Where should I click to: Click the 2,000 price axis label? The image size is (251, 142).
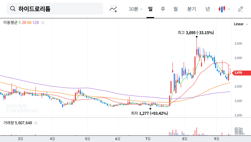click(238, 87)
